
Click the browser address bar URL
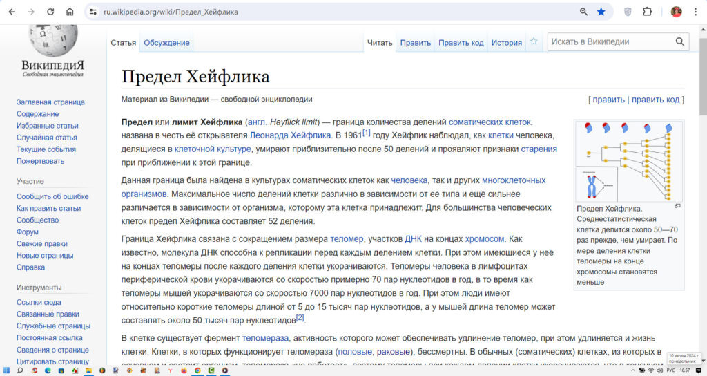[171, 12]
